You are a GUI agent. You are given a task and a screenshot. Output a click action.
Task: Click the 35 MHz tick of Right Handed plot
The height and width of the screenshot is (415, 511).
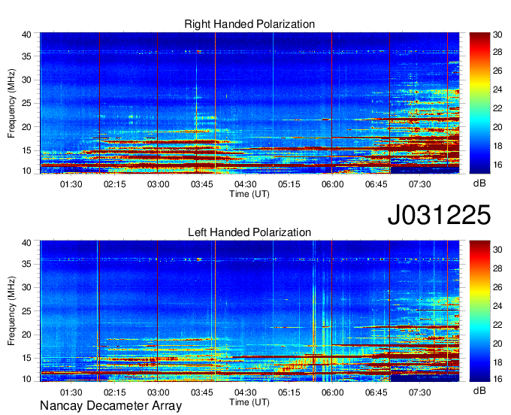(26, 56)
